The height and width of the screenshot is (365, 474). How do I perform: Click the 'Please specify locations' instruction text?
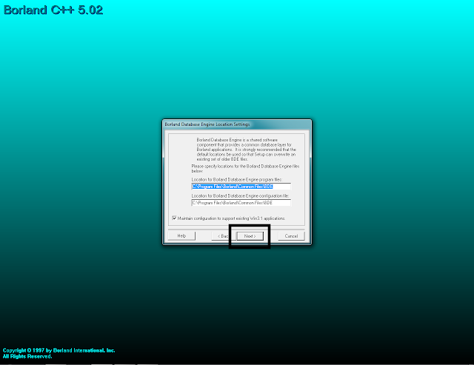click(245, 169)
